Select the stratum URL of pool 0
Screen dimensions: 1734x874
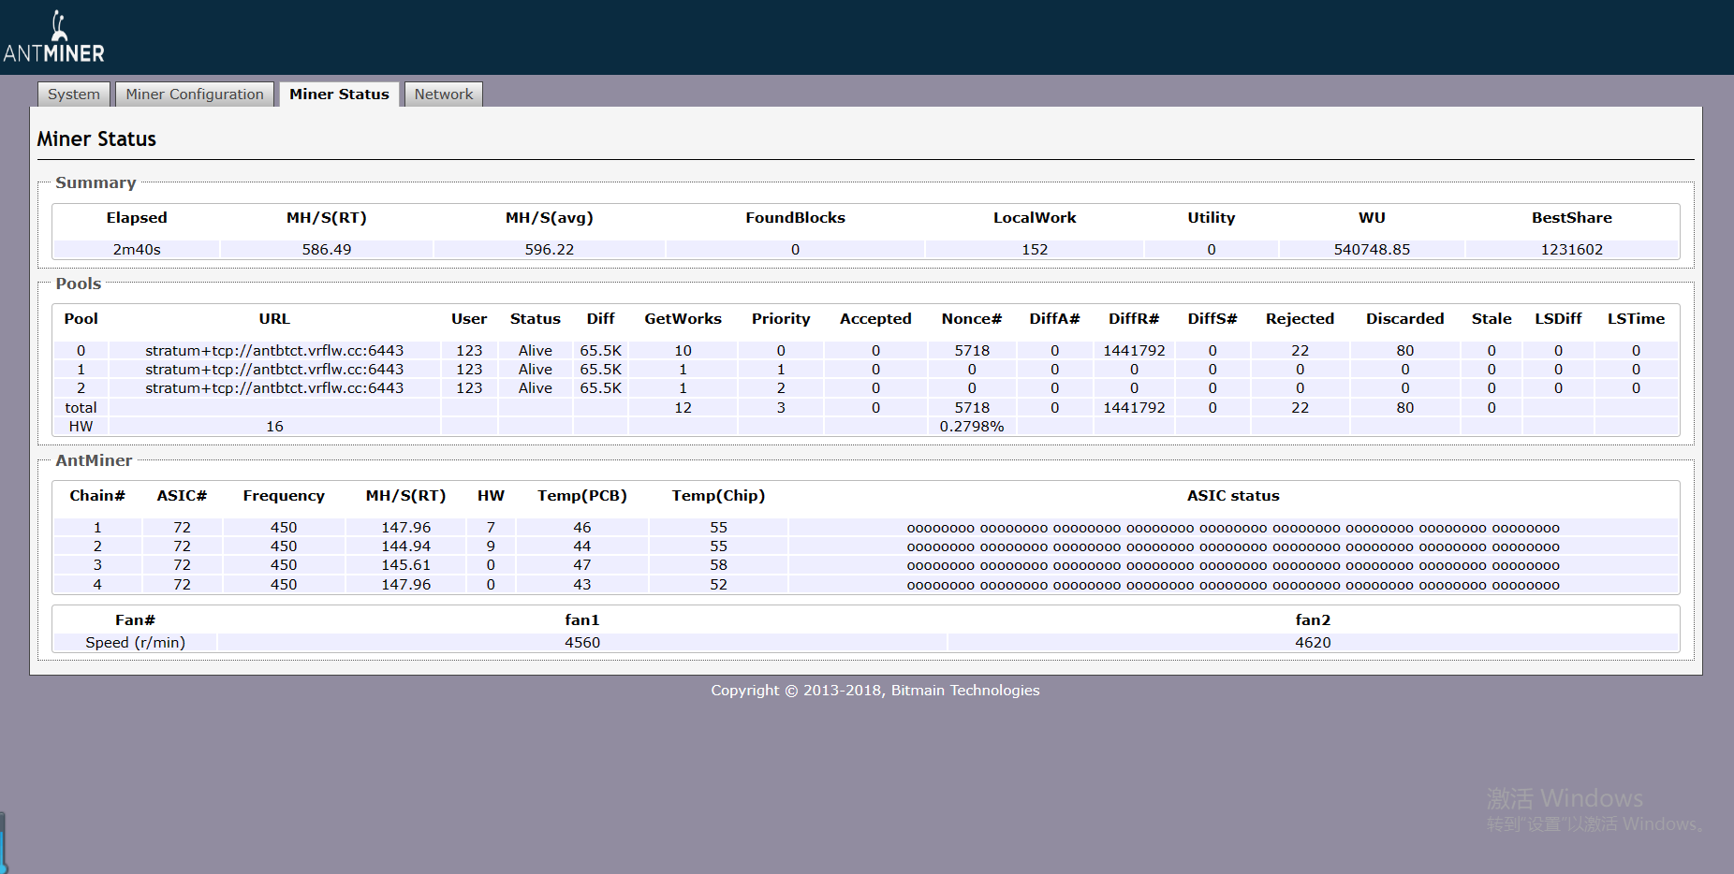click(x=274, y=351)
